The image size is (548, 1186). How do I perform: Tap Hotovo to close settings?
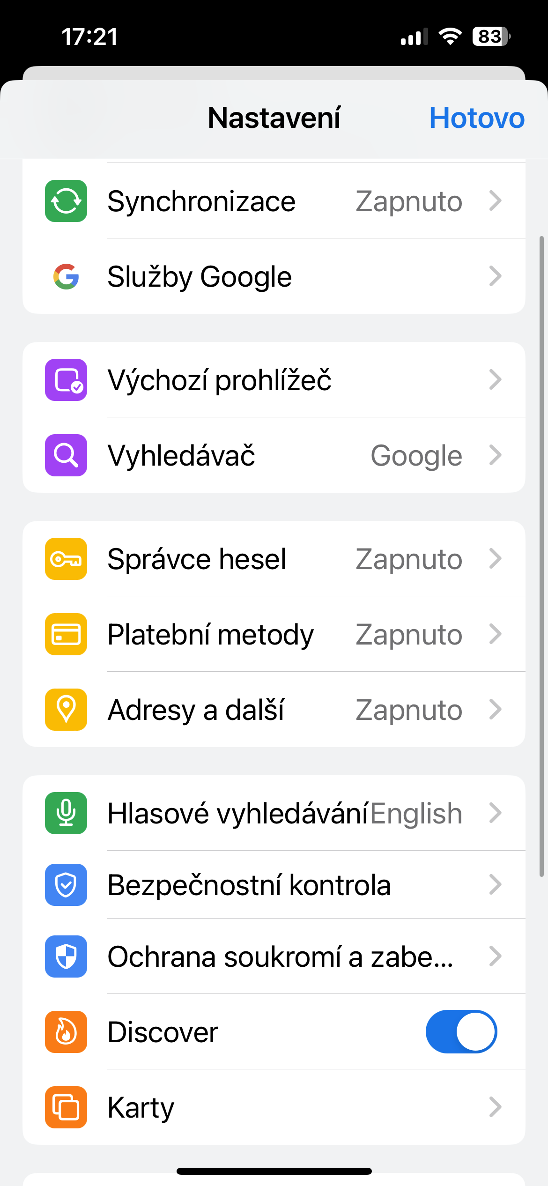pos(477,118)
